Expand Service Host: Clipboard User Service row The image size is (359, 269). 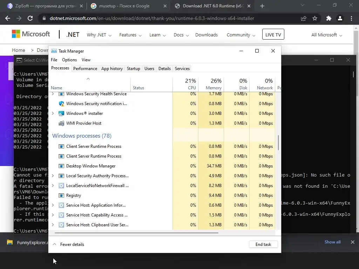(53, 225)
